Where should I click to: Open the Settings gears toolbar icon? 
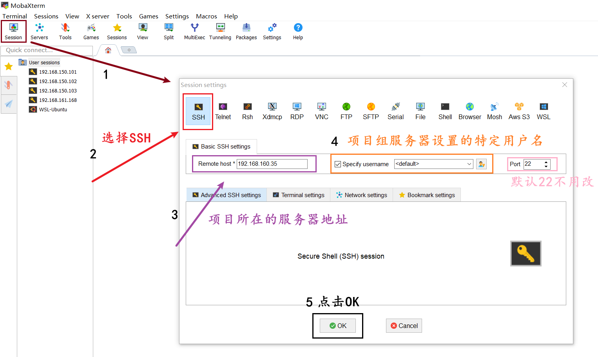(x=272, y=31)
